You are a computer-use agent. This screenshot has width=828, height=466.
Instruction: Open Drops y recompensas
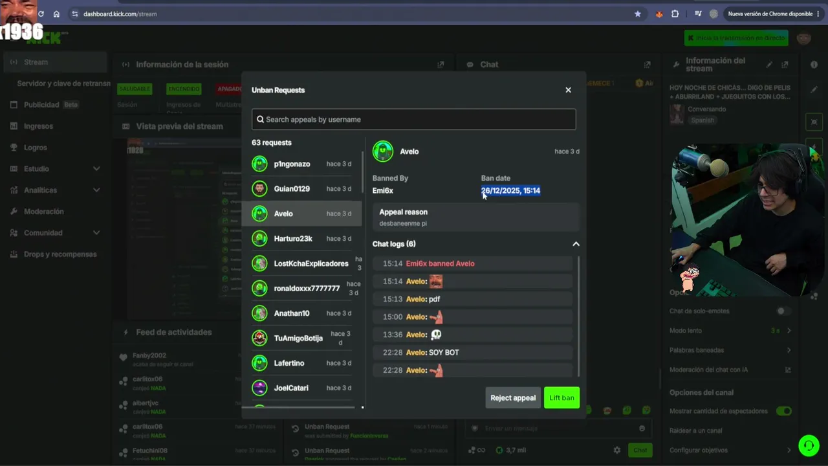point(60,254)
